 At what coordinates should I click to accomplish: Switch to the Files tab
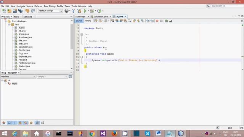(x=16, y=17)
